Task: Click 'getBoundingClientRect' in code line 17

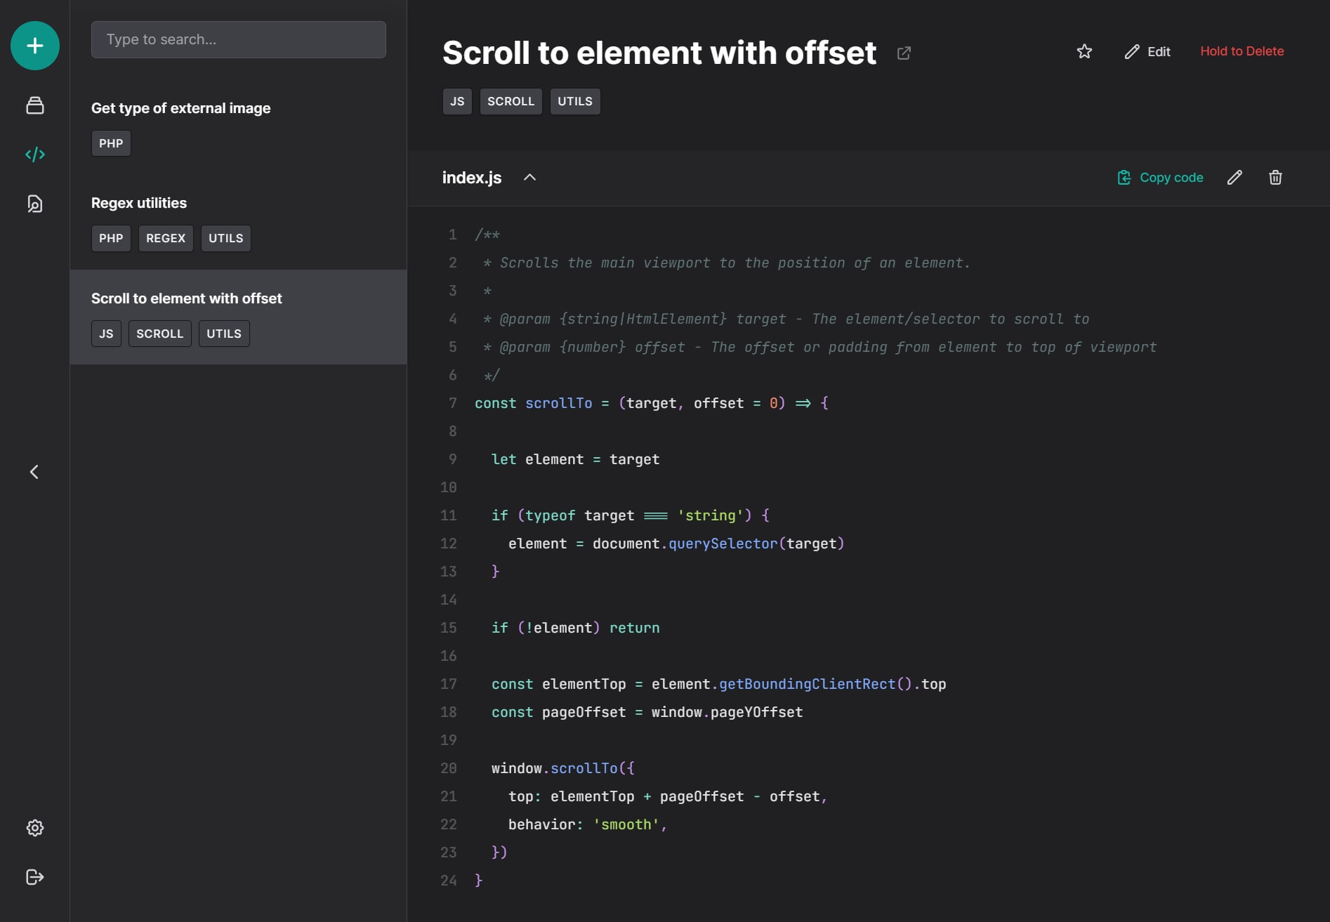Action: click(807, 684)
